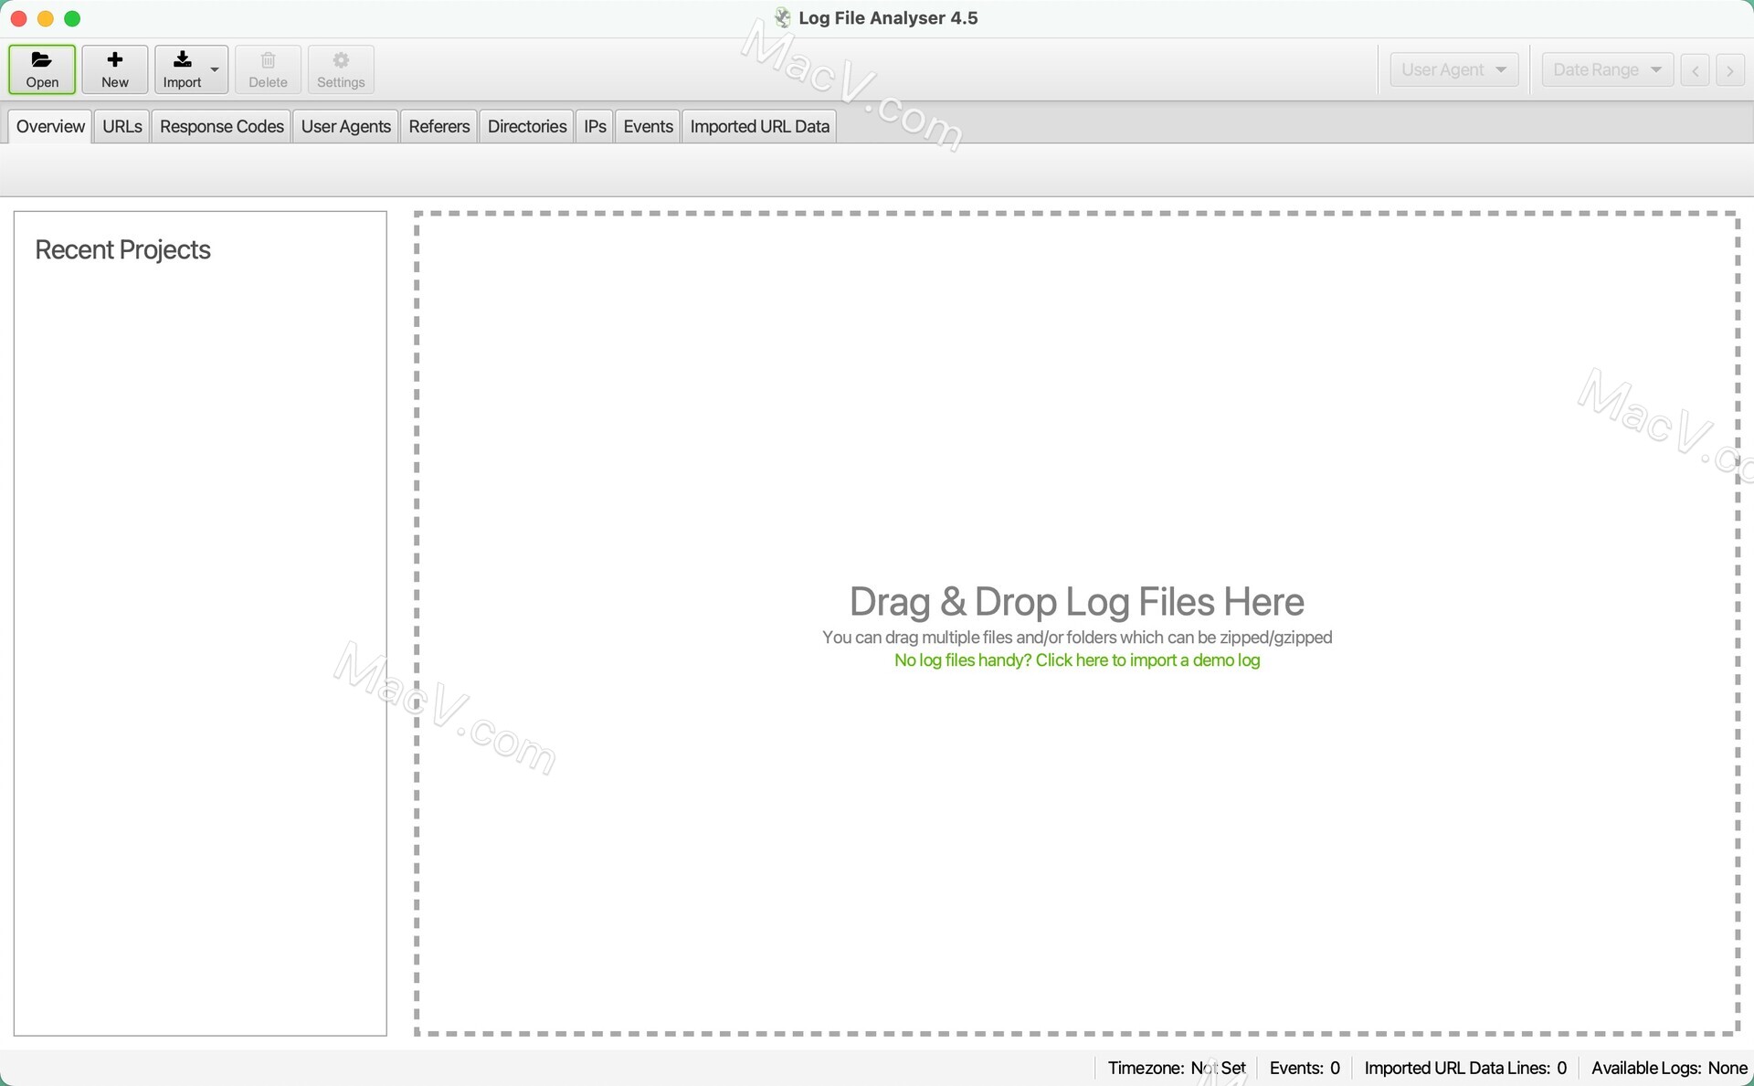Click the New project icon
The height and width of the screenshot is (1086, 1754).
coord(114,69)
